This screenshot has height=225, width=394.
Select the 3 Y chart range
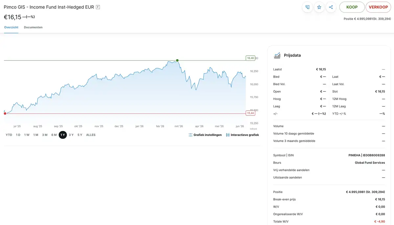[x=71, y=135]
